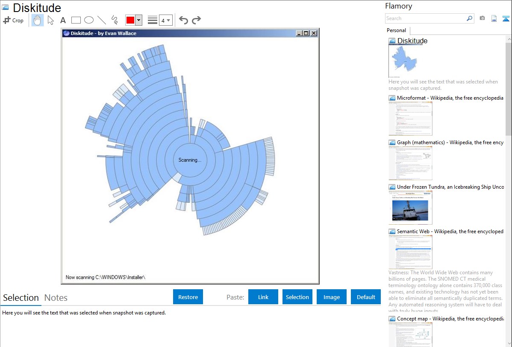
Task: Choose the straight line drawing tool
Action: click(x=102, y=20)
